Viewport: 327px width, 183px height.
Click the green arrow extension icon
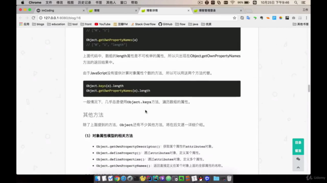[x=255, y=18]
